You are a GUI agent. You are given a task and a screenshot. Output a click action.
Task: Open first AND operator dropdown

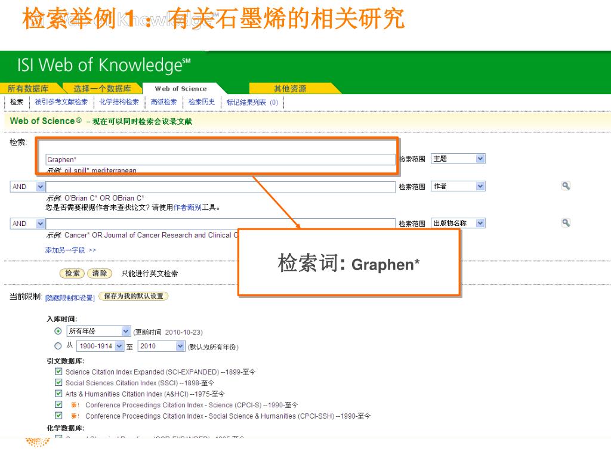point(27,187)
